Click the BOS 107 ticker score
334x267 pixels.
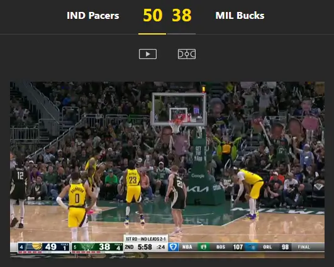coord(230,247)
